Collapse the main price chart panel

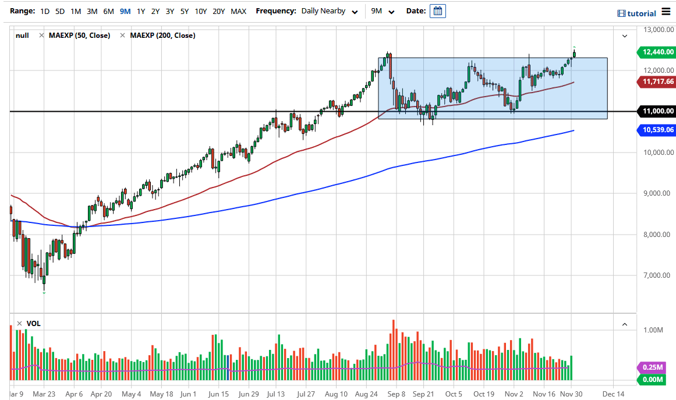coord(624,36)
